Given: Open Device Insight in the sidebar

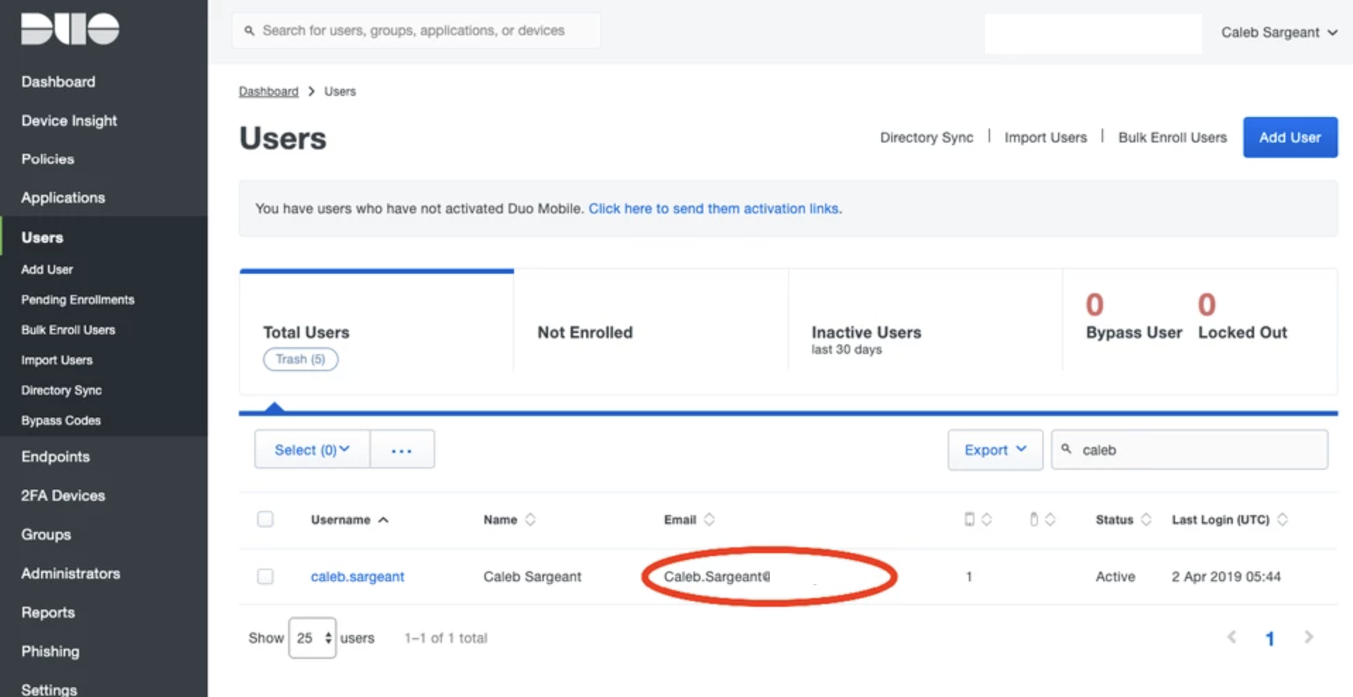Looking at the screenshot, I should point(69,121).
